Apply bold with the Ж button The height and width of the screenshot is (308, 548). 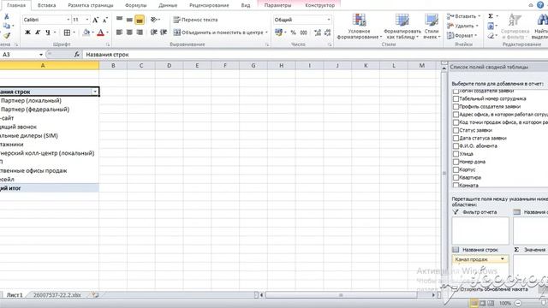[27, 33]
